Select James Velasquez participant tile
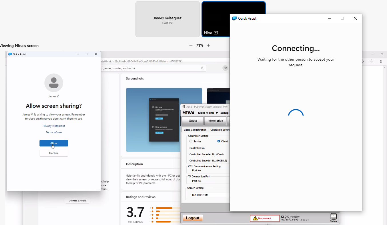 (x=167, y=19)
